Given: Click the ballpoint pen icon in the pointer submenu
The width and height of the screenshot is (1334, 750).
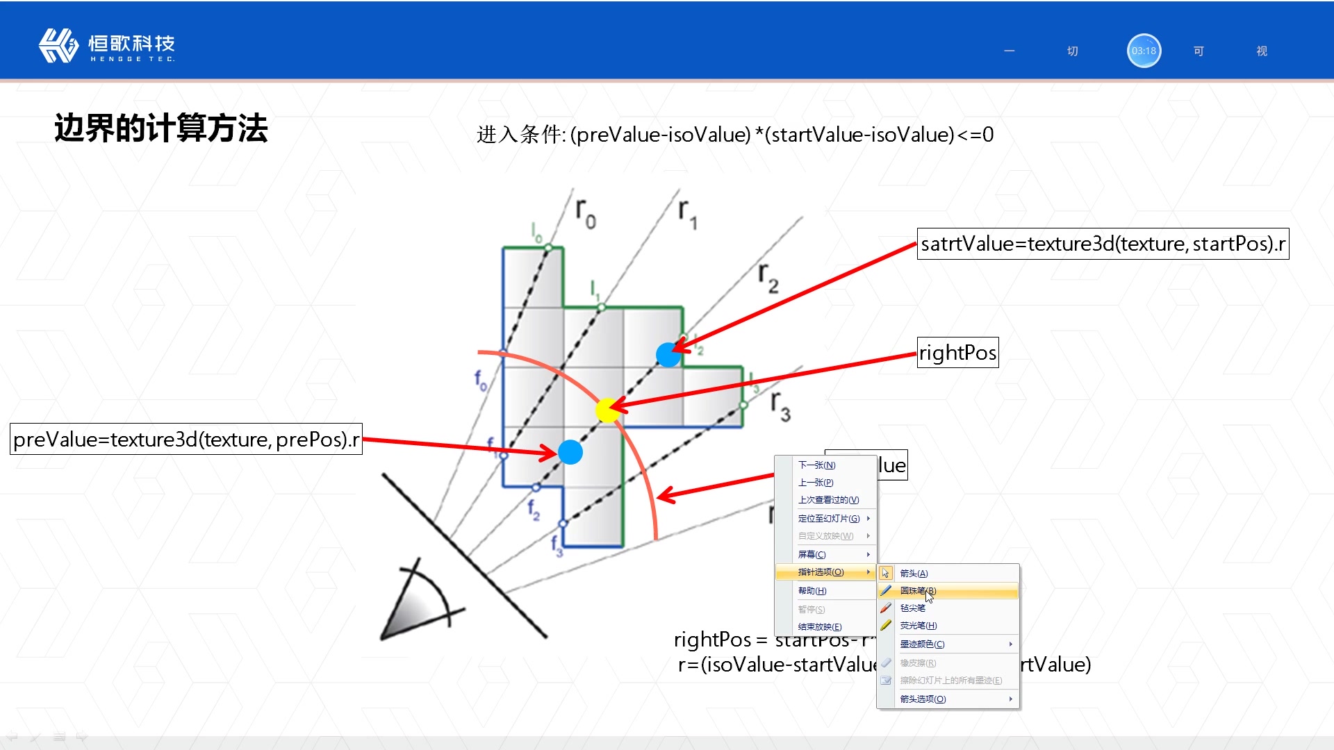Looking at the screenshot, I should 886,591.
